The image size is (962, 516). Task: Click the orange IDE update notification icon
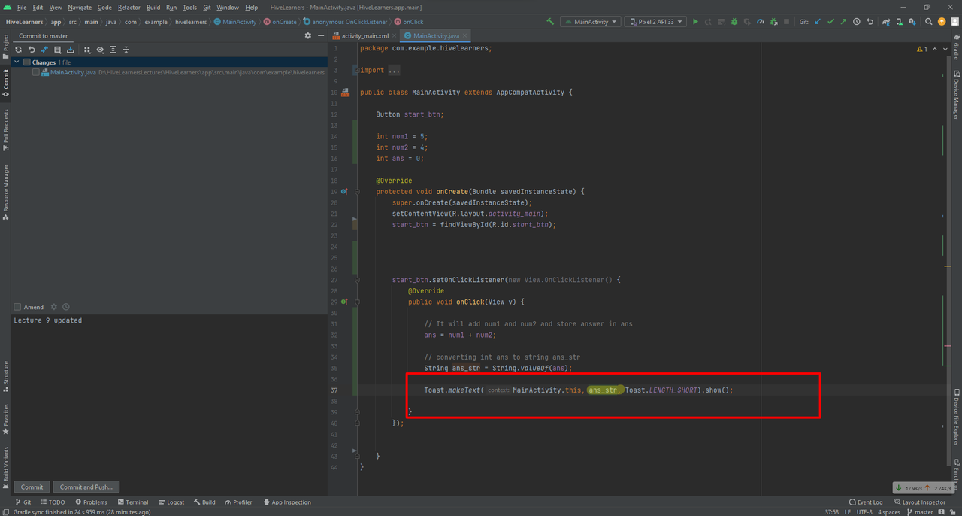coord(942,22)
